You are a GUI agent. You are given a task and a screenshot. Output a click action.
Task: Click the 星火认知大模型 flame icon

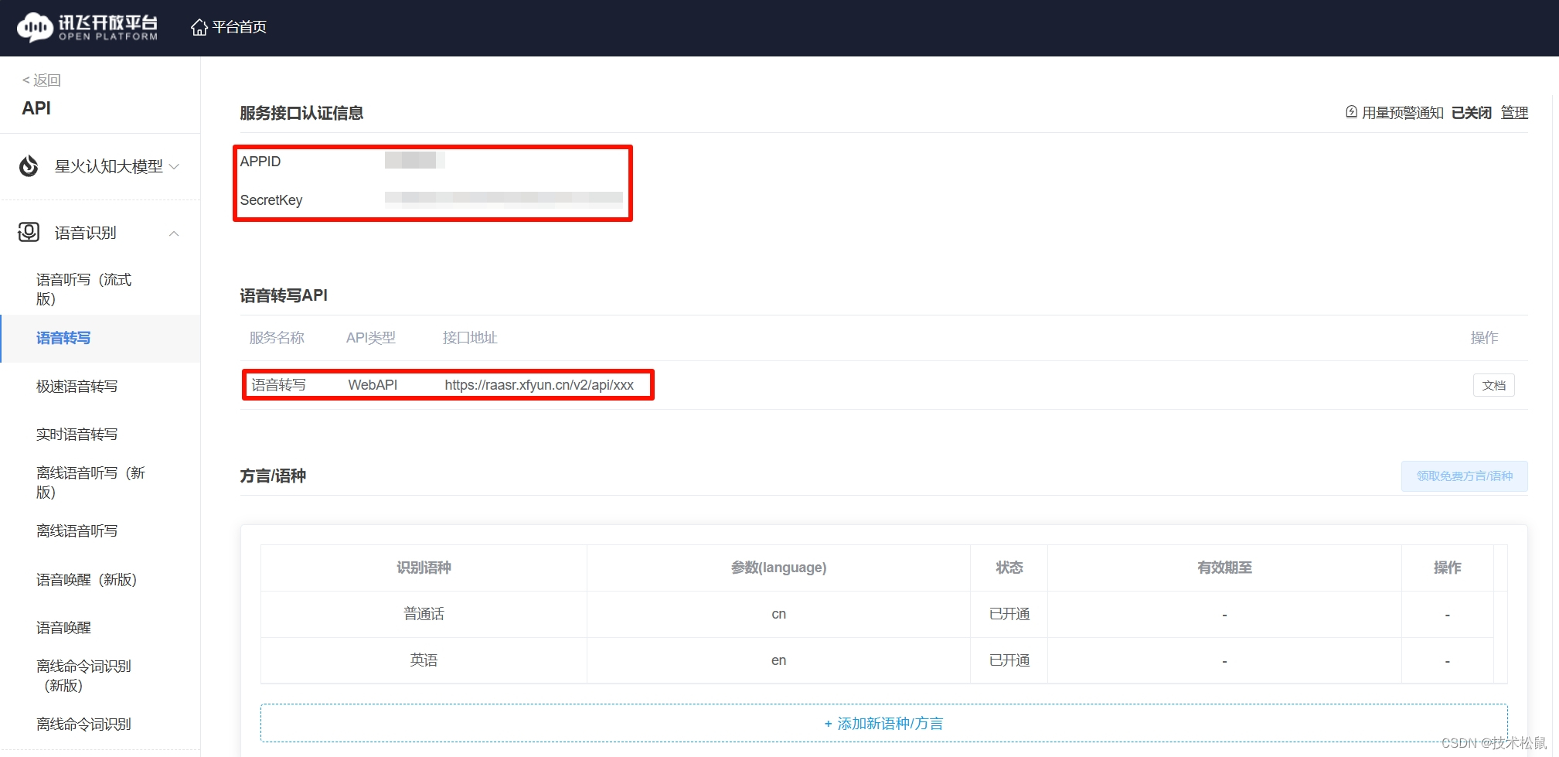point(29,166)
